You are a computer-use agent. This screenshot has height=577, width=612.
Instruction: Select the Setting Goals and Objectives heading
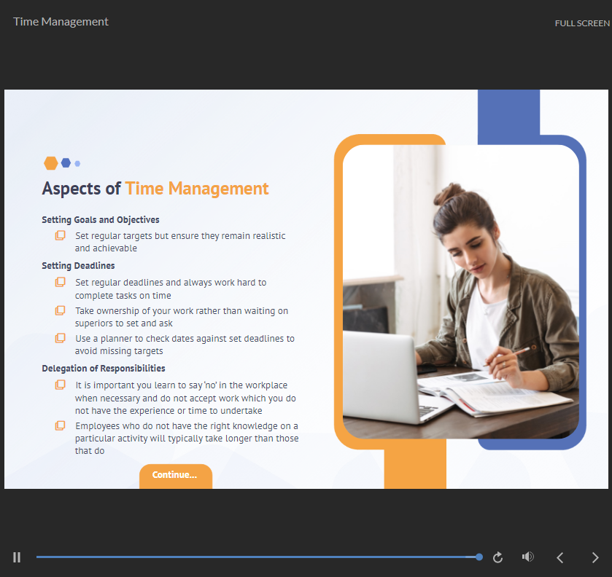tap(101, 220)
